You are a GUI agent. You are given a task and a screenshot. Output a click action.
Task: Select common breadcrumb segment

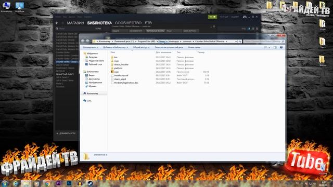tap(187, 42)
